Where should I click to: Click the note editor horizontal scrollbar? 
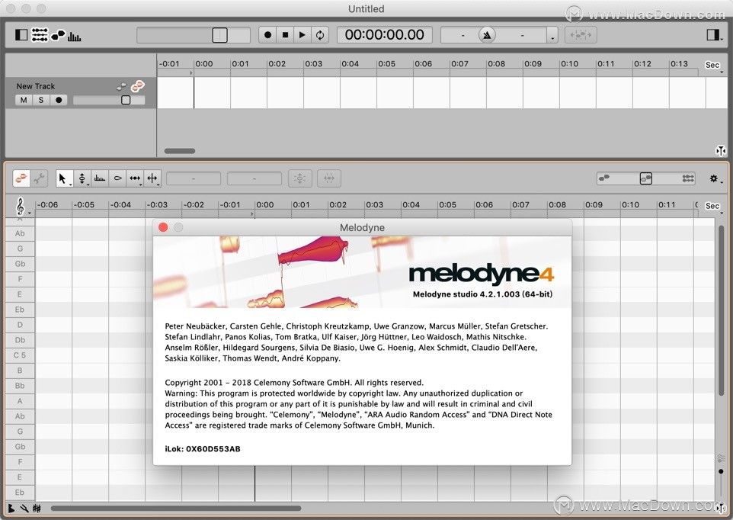point(176,509)
